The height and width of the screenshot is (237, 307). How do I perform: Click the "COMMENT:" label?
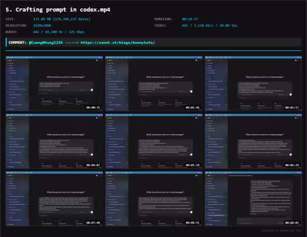pyautogui.click(x=17, y=42)
